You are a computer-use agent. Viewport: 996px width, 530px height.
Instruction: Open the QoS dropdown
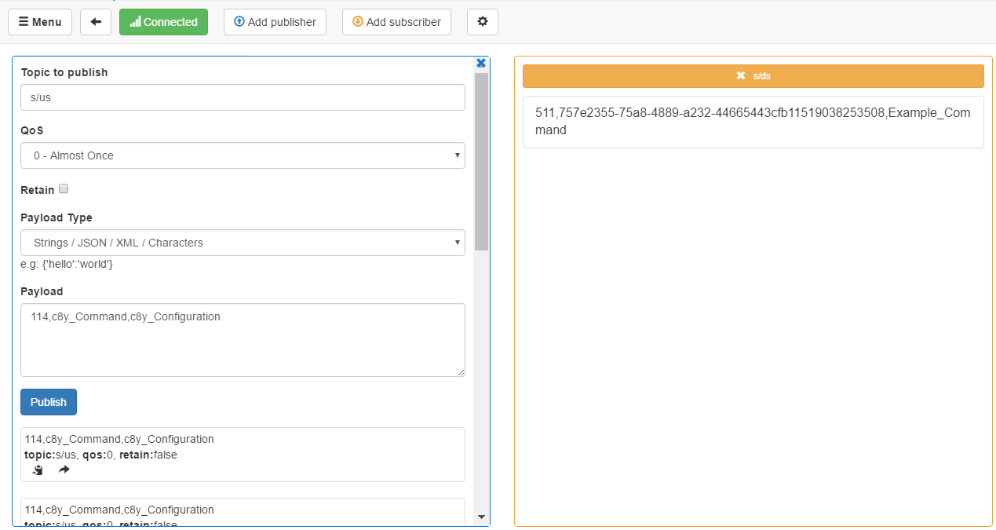[x=242, y=155]
